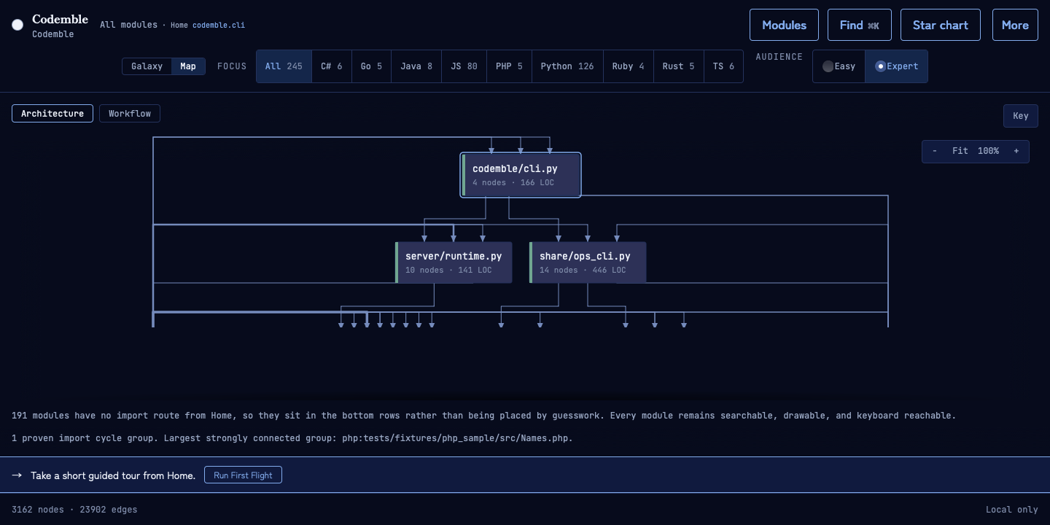
Task: Follow the codemble.cli Home link
Action: click(x=219, y=25)
